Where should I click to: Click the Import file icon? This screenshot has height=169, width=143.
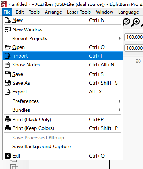click(8, 56)
